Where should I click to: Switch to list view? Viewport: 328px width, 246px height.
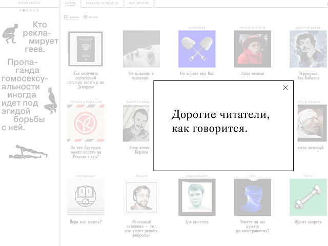click(x=91, y=17)
